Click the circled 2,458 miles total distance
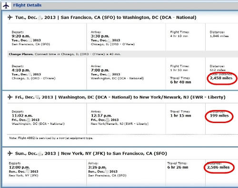 (x=221, y=78)
